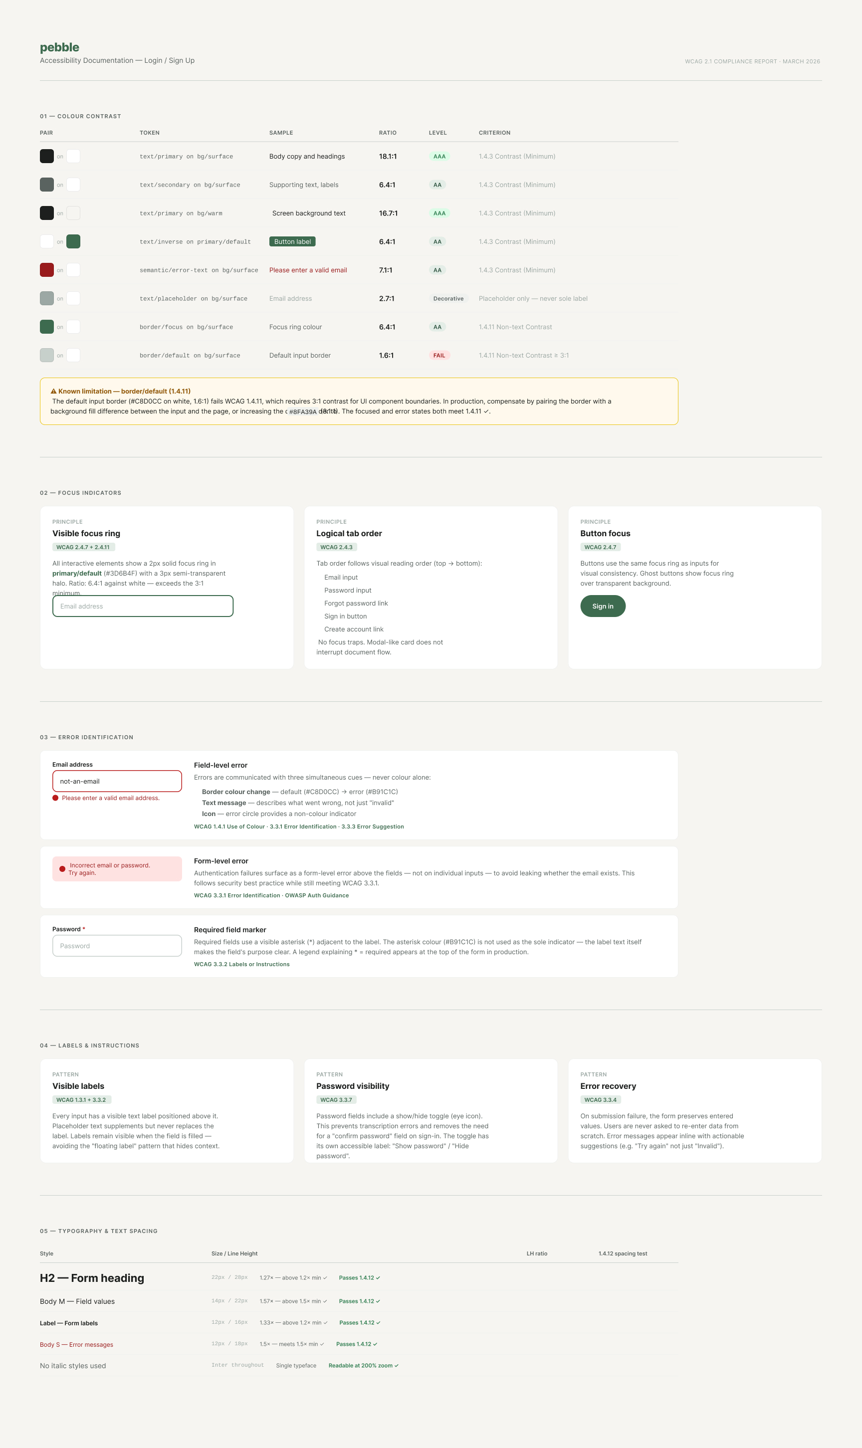The image size is (862, 1448).
Task: Click the WCAG 3.3.7 tag under Password visibility
Action: (336, 1099)
